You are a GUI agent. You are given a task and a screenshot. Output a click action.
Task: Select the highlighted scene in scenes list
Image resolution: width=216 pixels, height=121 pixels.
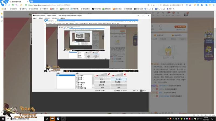66,75
